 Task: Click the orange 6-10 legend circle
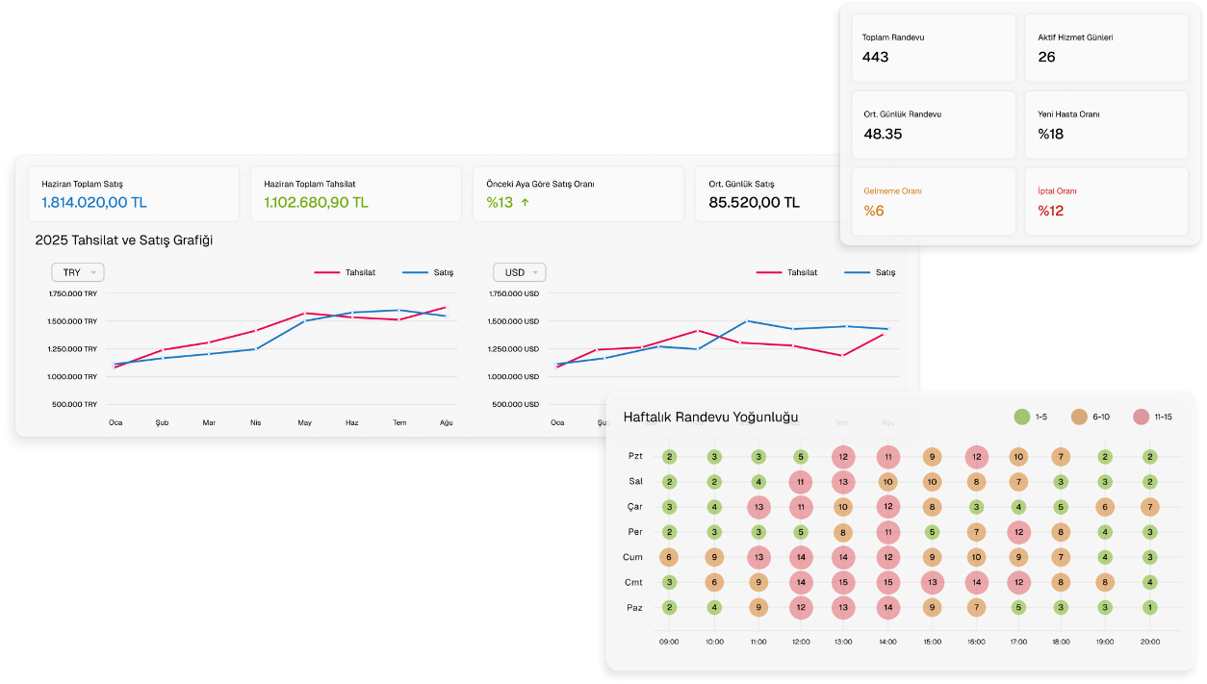(1080, 417)
